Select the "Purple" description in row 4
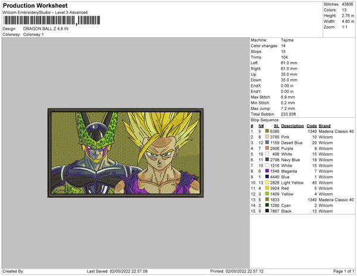The height and width of the screenshot is (276, 357). coord(287,148)
